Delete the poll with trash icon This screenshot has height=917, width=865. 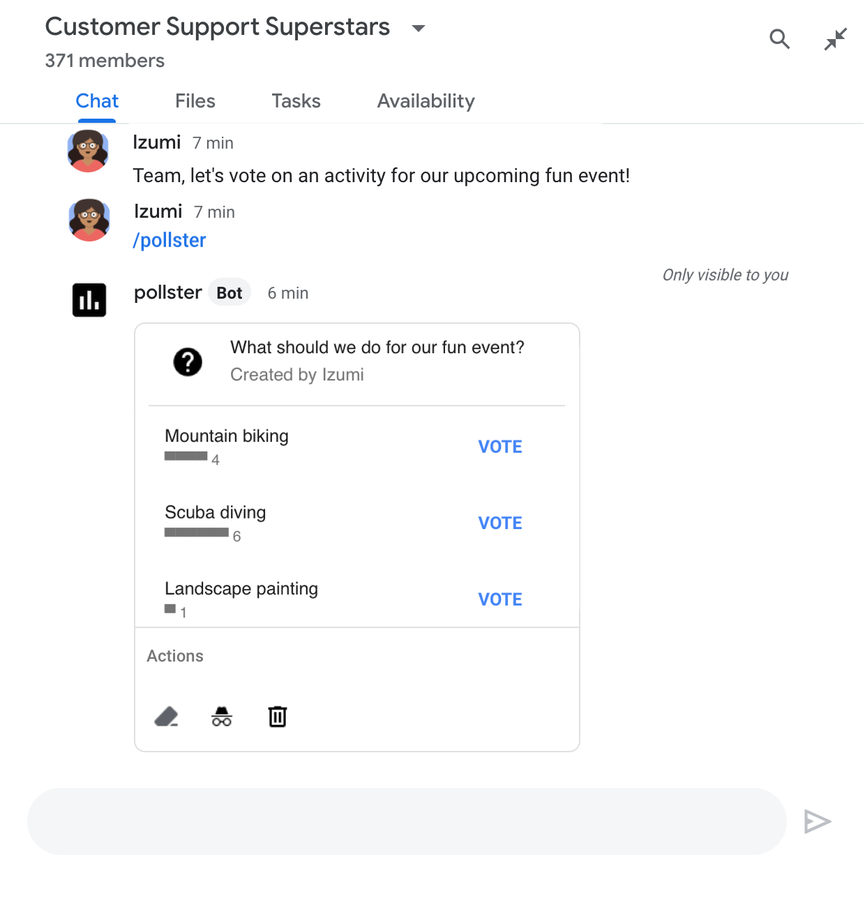point(278,716)
